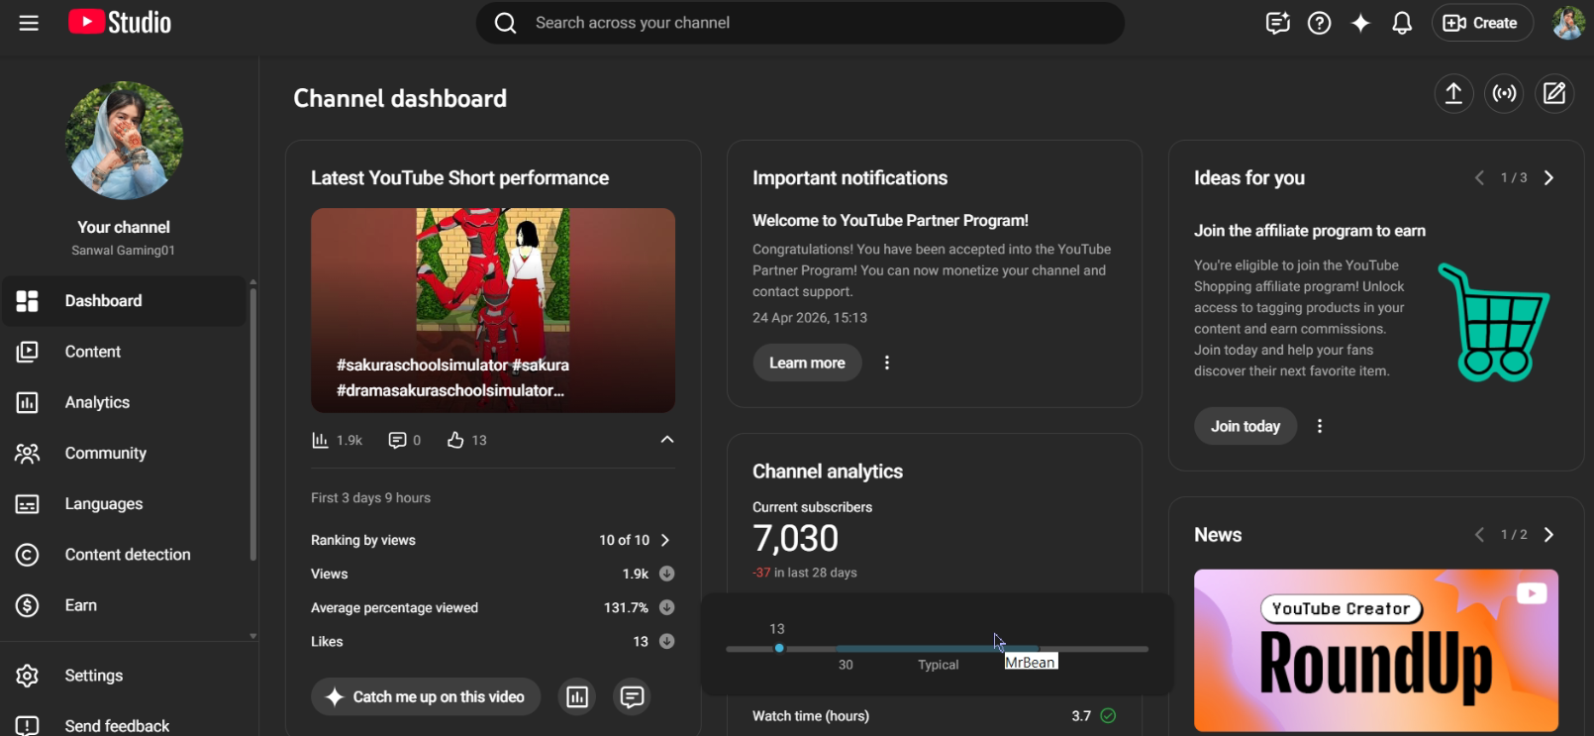The width and height of the screenshot is (1594, 736).
Task: Go to previous idea in Ideas for you
Action: tap(1479, 178)
